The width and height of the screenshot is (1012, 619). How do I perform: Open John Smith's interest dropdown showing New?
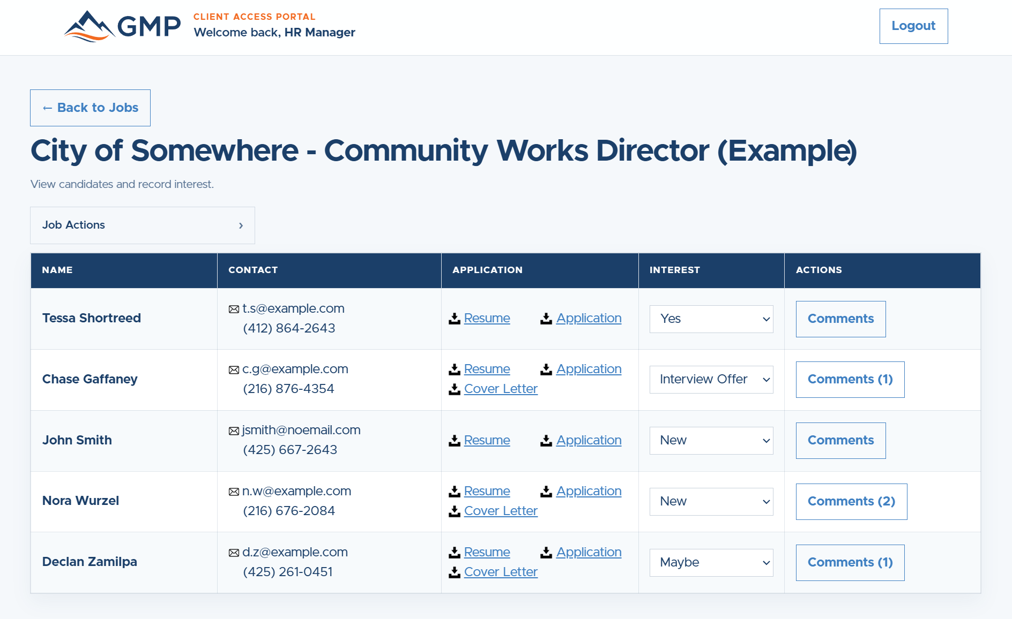711,441
